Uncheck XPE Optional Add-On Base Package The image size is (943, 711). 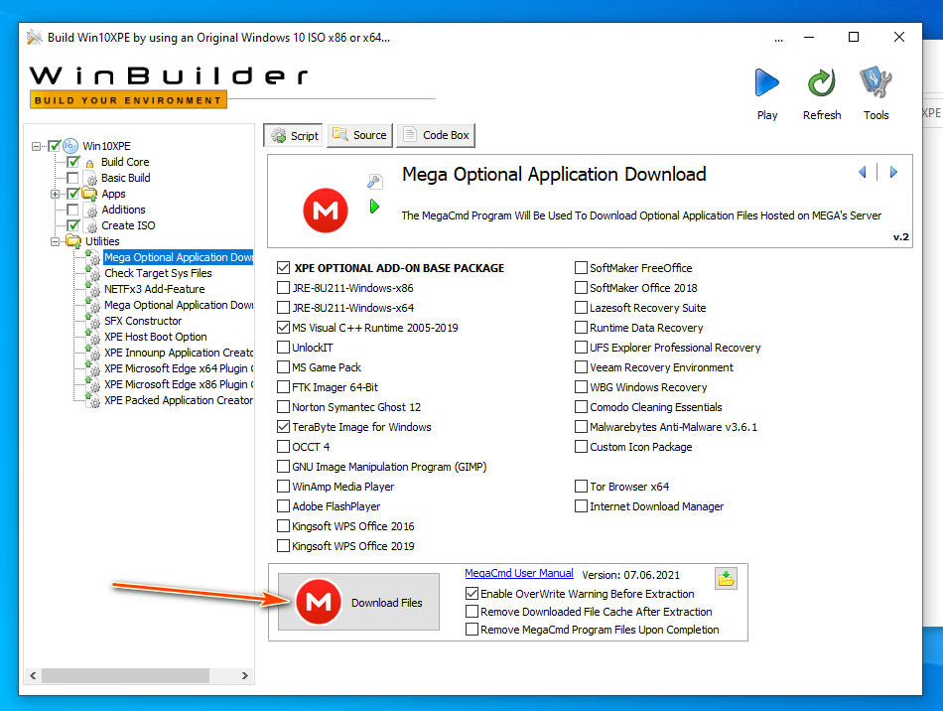[283, 268]
